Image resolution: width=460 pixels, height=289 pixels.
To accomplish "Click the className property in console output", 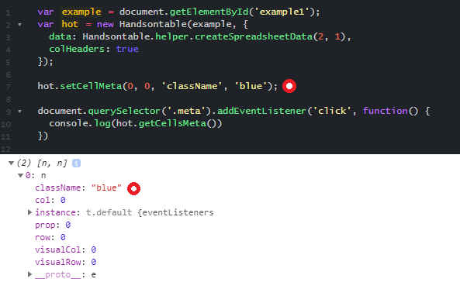I will [x=57, y=188].
